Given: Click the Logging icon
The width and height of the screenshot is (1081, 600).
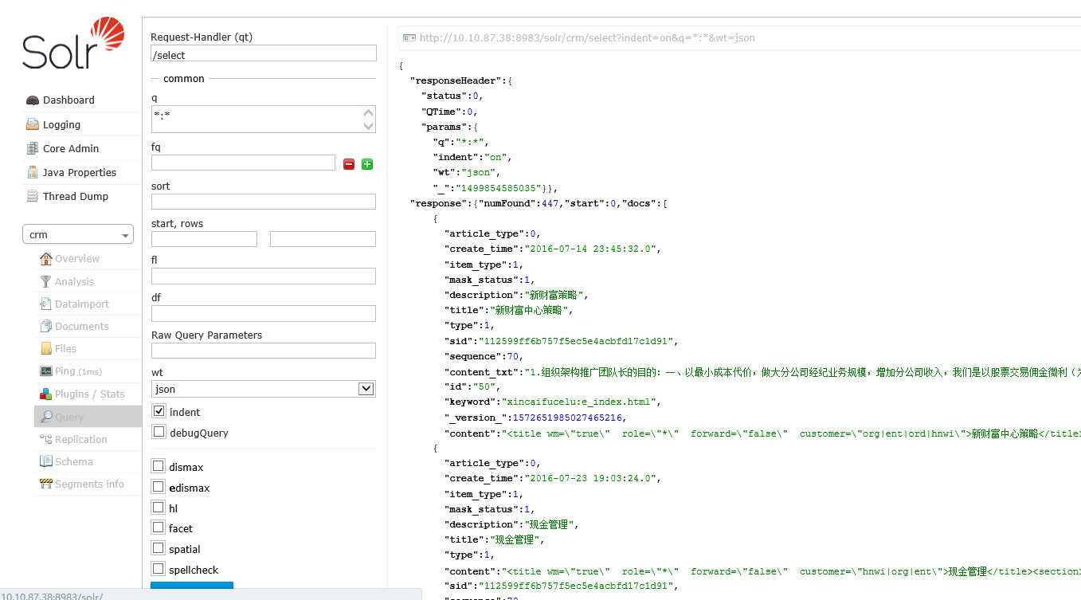Looking at the screenshot, I should coord(33,124).
